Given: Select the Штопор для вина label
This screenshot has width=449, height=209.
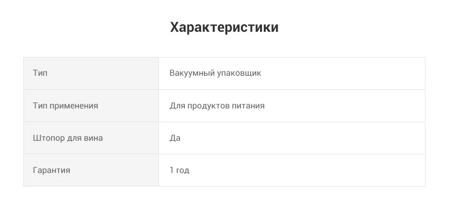Looking at the screenshot, I should click(x=68, y=138).
